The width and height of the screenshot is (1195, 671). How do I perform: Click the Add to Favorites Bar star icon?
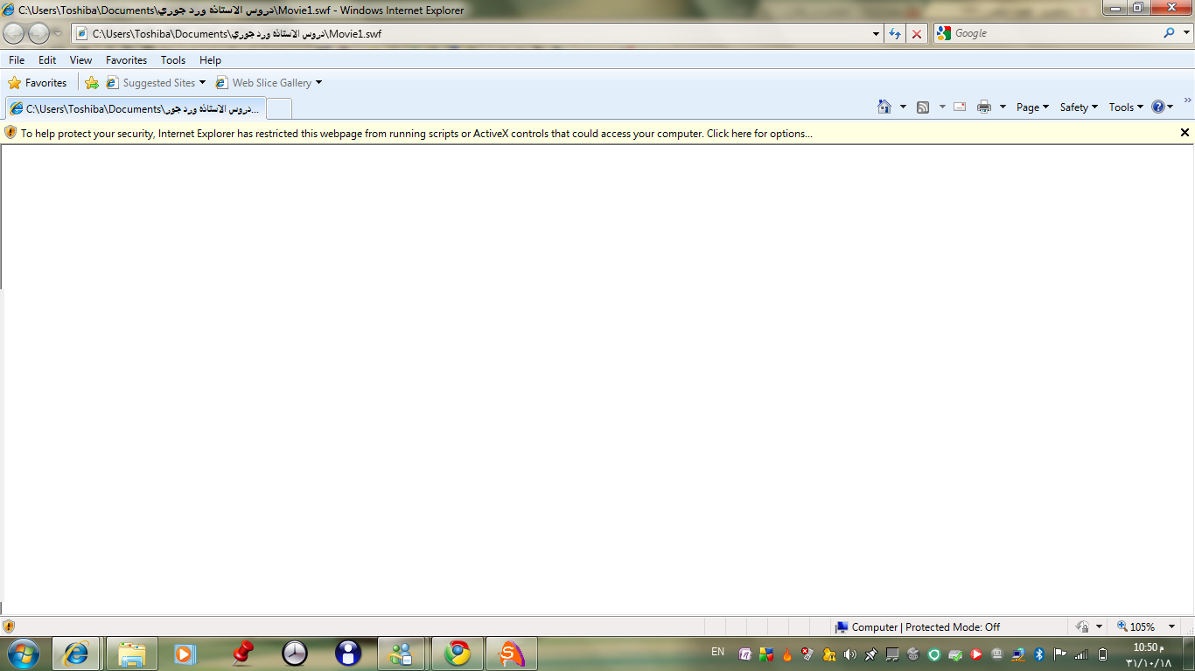pyautogui.click(x=92, y=83)
